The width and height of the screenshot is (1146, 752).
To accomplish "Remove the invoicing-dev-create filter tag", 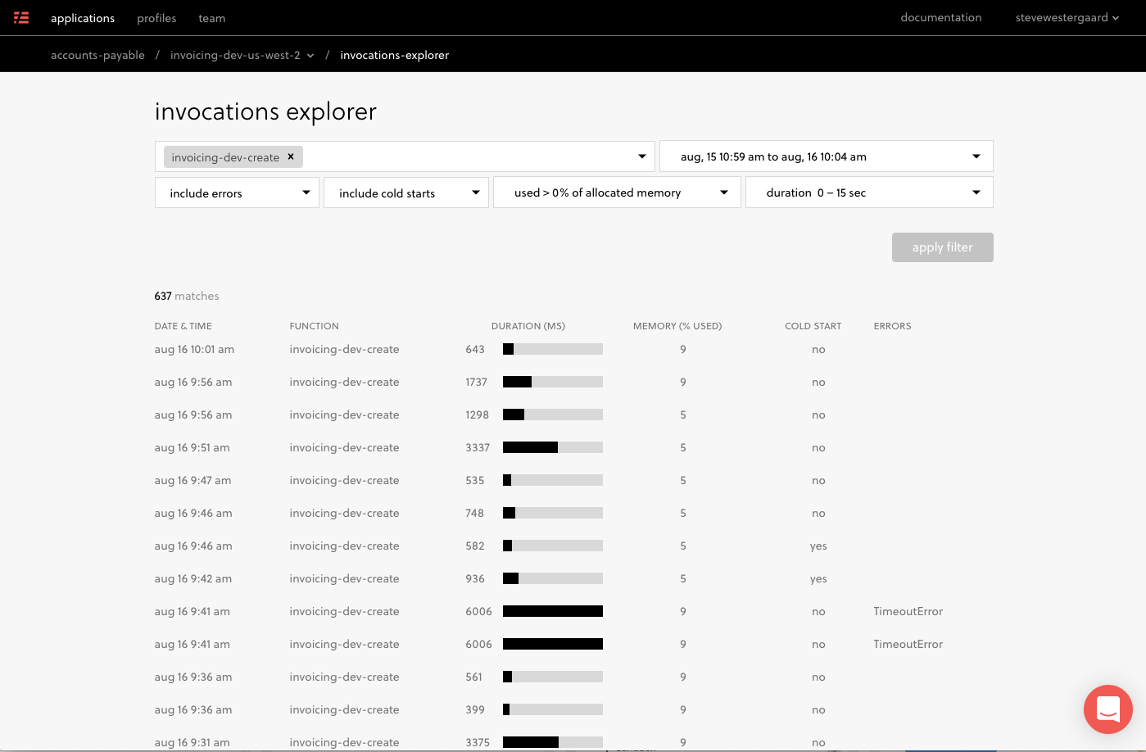I will 291,156.
